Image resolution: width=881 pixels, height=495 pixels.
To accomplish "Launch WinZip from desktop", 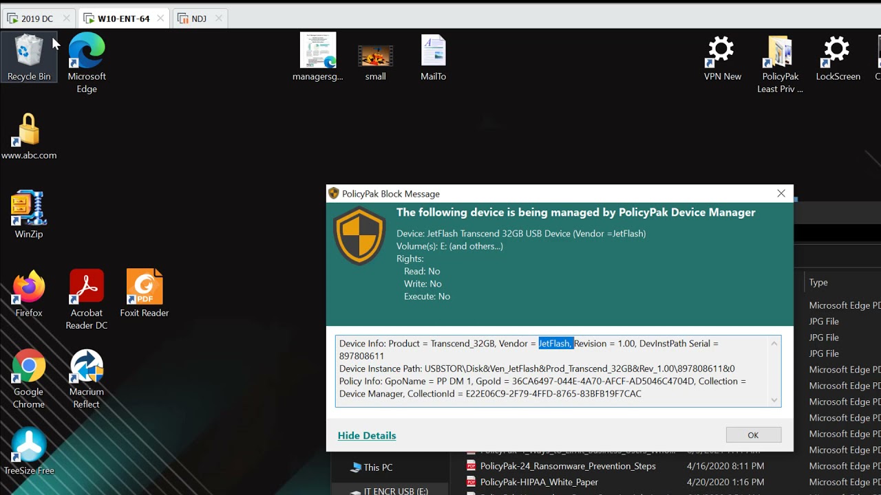I will coord(29,215).
